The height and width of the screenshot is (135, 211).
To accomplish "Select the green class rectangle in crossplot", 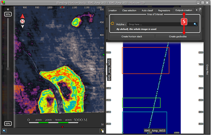I will click(141, 103).
